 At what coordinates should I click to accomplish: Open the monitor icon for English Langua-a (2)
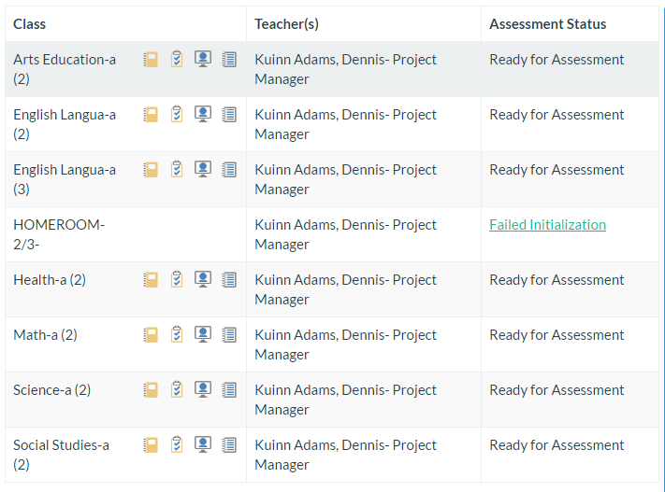coord(203,115)
